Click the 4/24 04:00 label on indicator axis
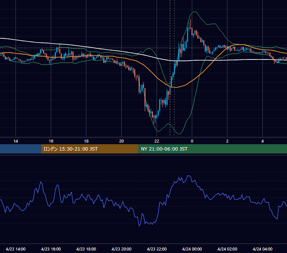 click(x=263, y=249)
